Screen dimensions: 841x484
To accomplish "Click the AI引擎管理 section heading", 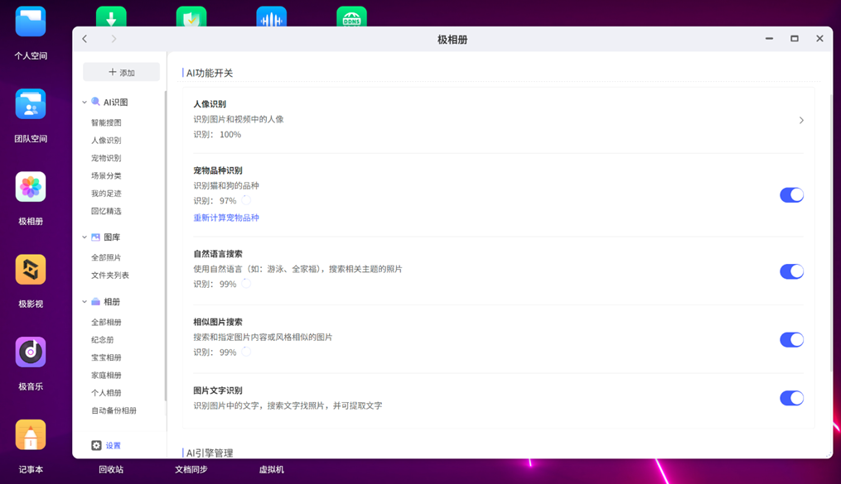I will tap(210, 453).
